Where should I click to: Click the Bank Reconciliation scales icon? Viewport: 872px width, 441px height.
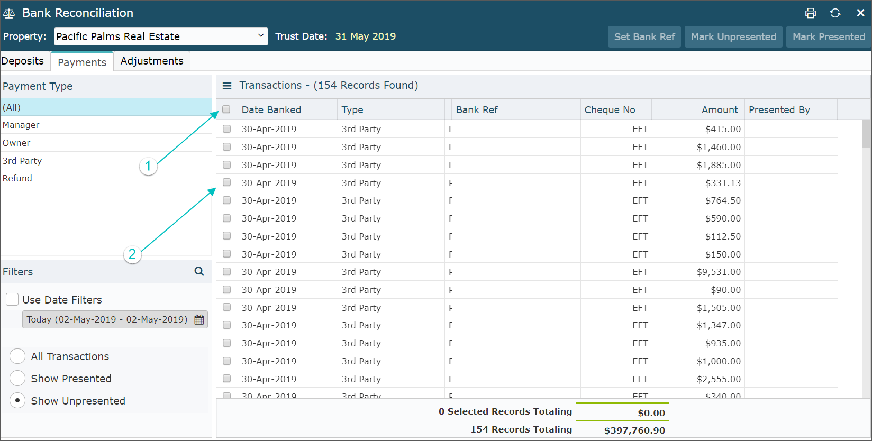tap(10, 13)
